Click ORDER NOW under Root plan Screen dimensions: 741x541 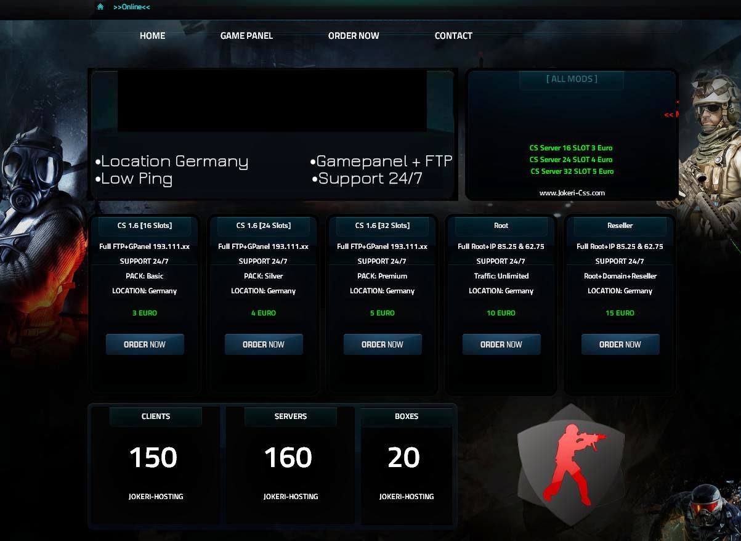501,344
